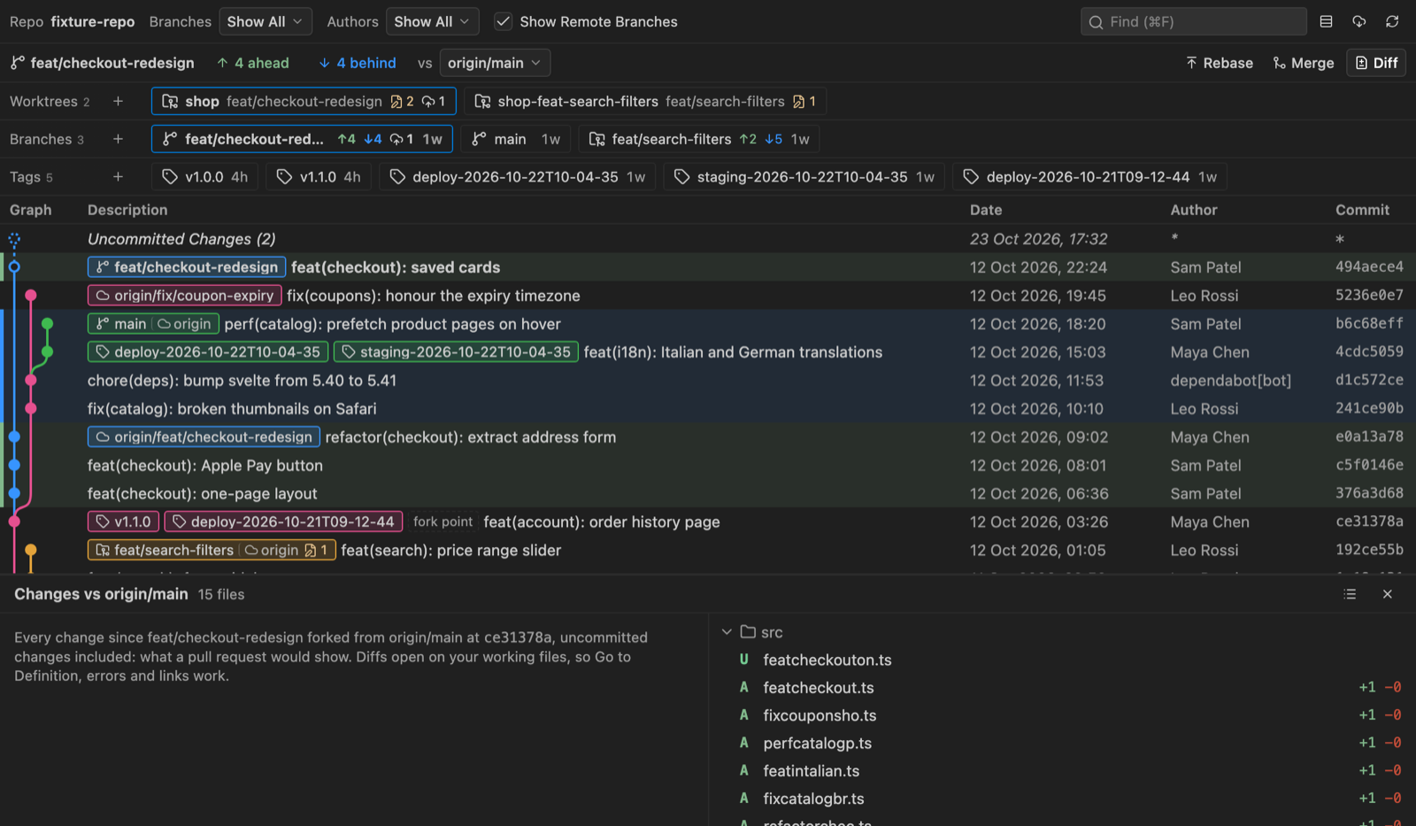This screenshot has width=1416, height=826.
Task: Click the refresh icon in top bar
Action: click(1392, 21)
